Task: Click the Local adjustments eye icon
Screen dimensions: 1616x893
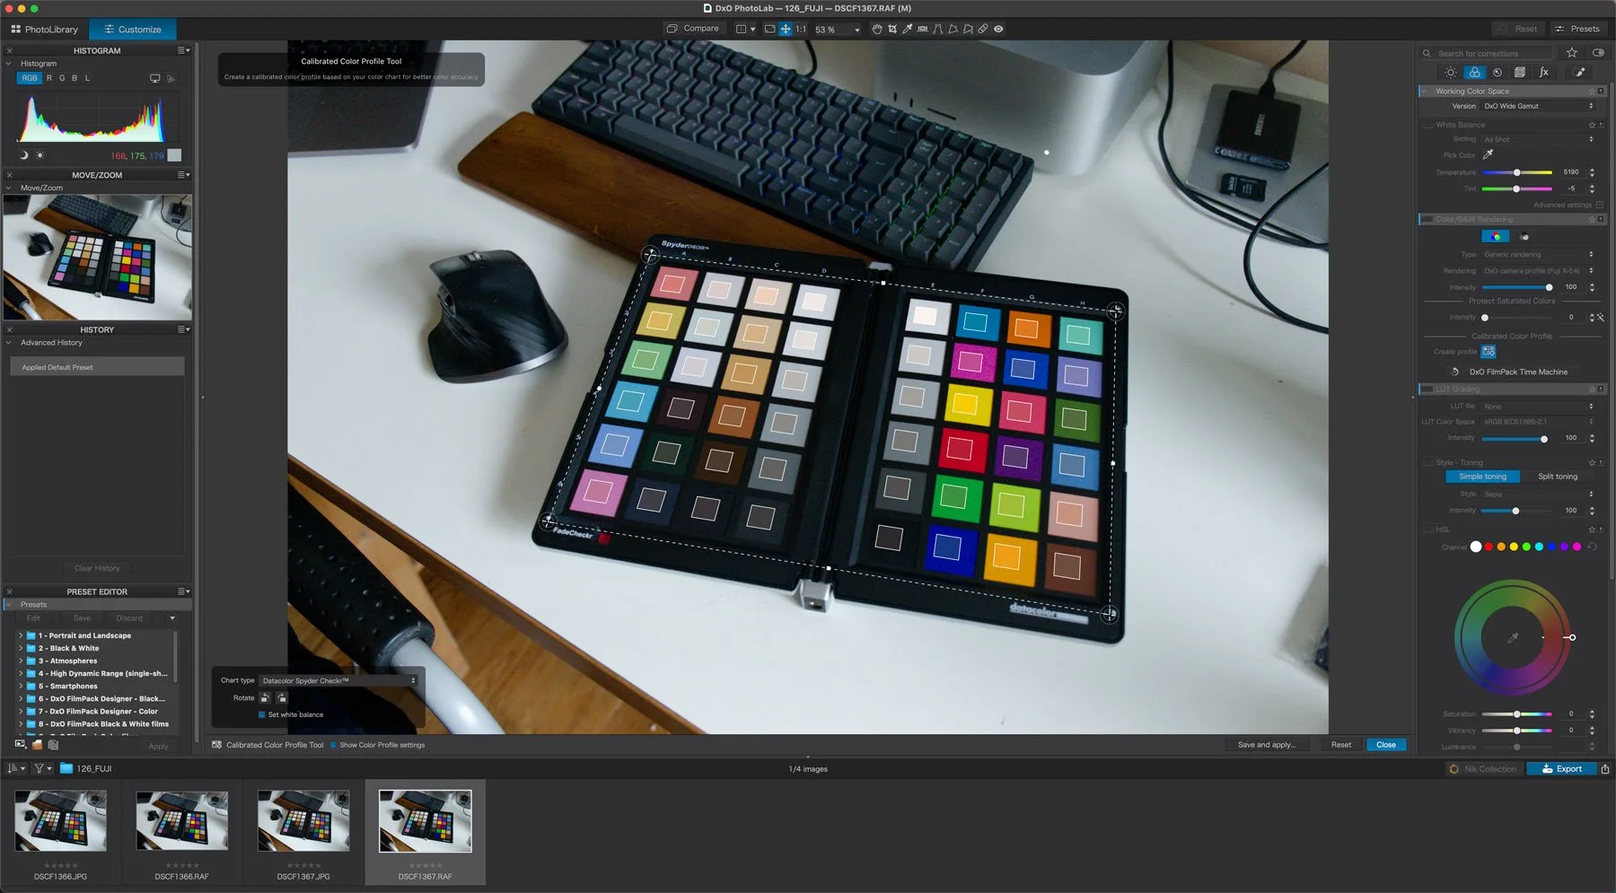Action: [x=998, y=29]
